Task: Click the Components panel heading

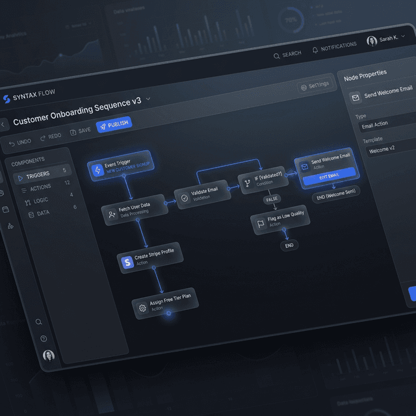Action: click(x=28, y=161)
